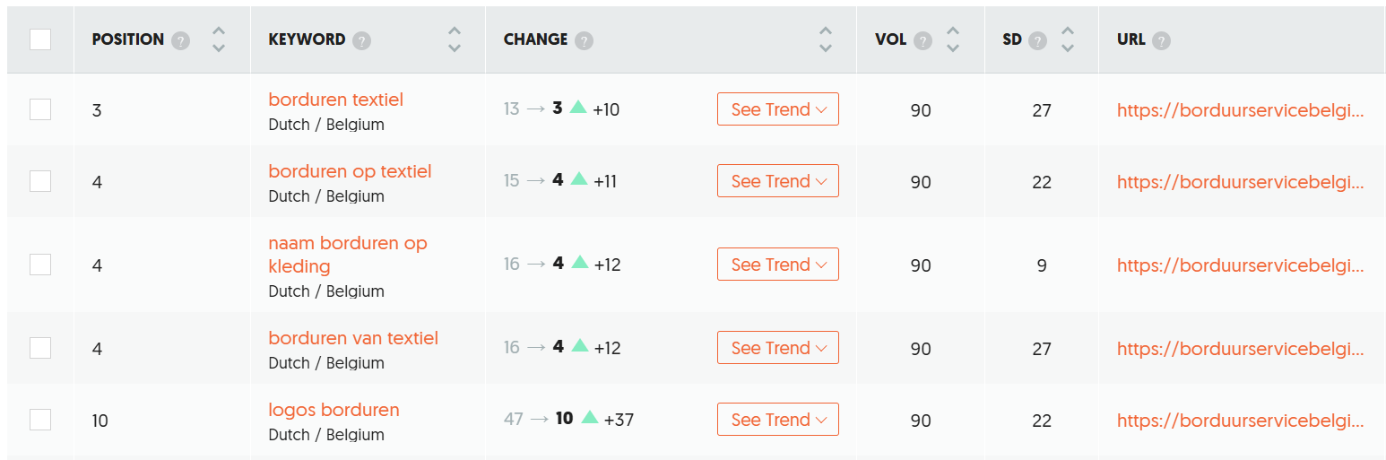This screenshot has height=460, width=1386.
Task: Show the help tooltip for SD column
Action: [1038, 40]
